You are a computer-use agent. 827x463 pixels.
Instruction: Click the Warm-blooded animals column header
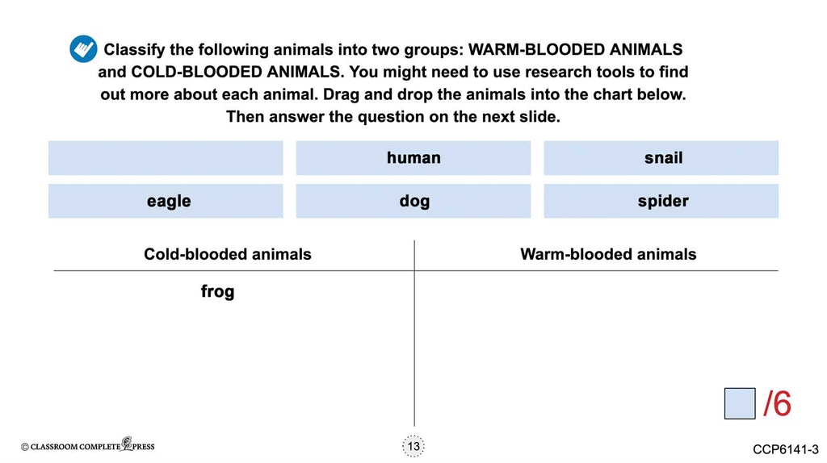click(607, 254)
